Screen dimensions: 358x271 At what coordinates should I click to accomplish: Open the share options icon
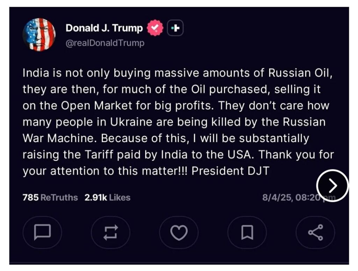pyautogui.click(x=315, y=232)
